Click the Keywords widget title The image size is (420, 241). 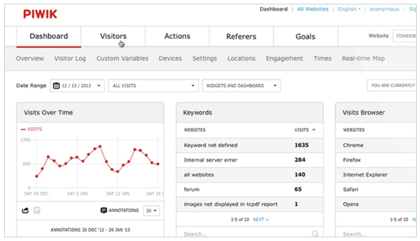[198, 113]
